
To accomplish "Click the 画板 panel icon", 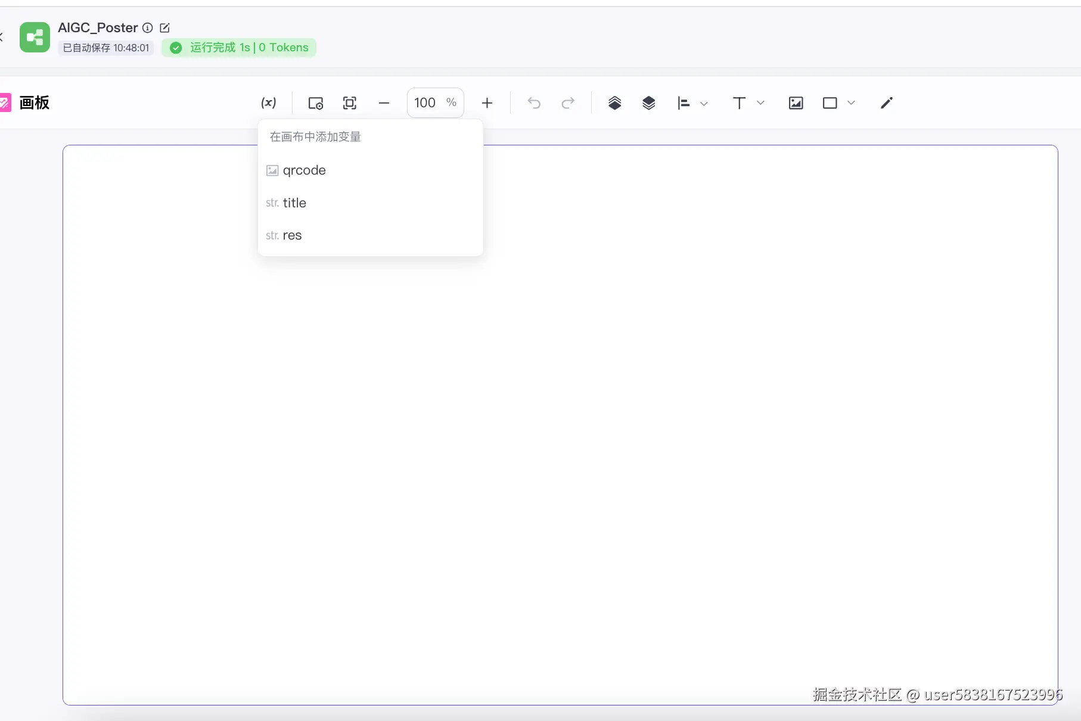I will (5, 102).
